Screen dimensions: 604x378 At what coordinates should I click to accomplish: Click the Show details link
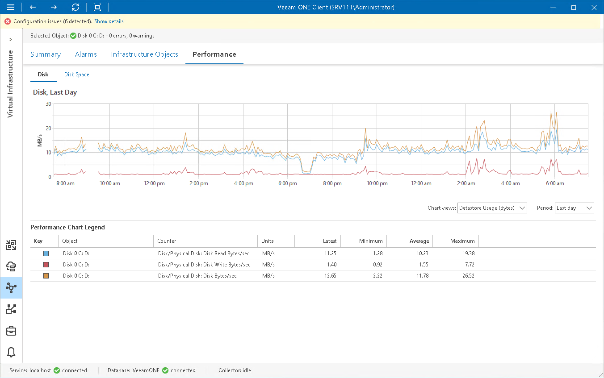click(x=109, y=21)
